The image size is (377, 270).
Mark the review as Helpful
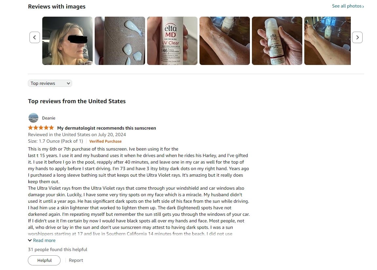click(x=44, y=261)
